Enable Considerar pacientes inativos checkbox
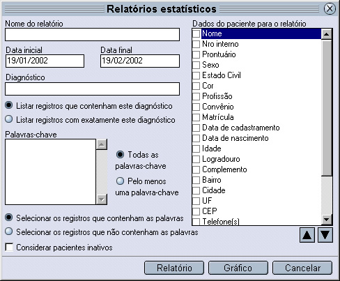 point(9,247)
